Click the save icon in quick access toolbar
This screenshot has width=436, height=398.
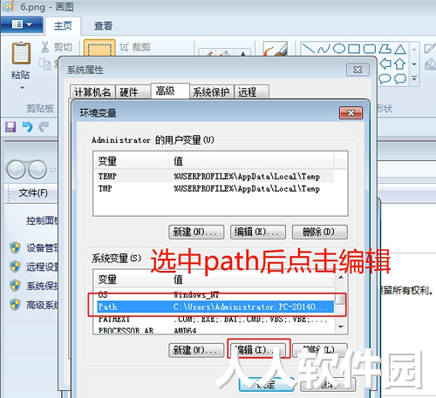[x=10, y=127]
